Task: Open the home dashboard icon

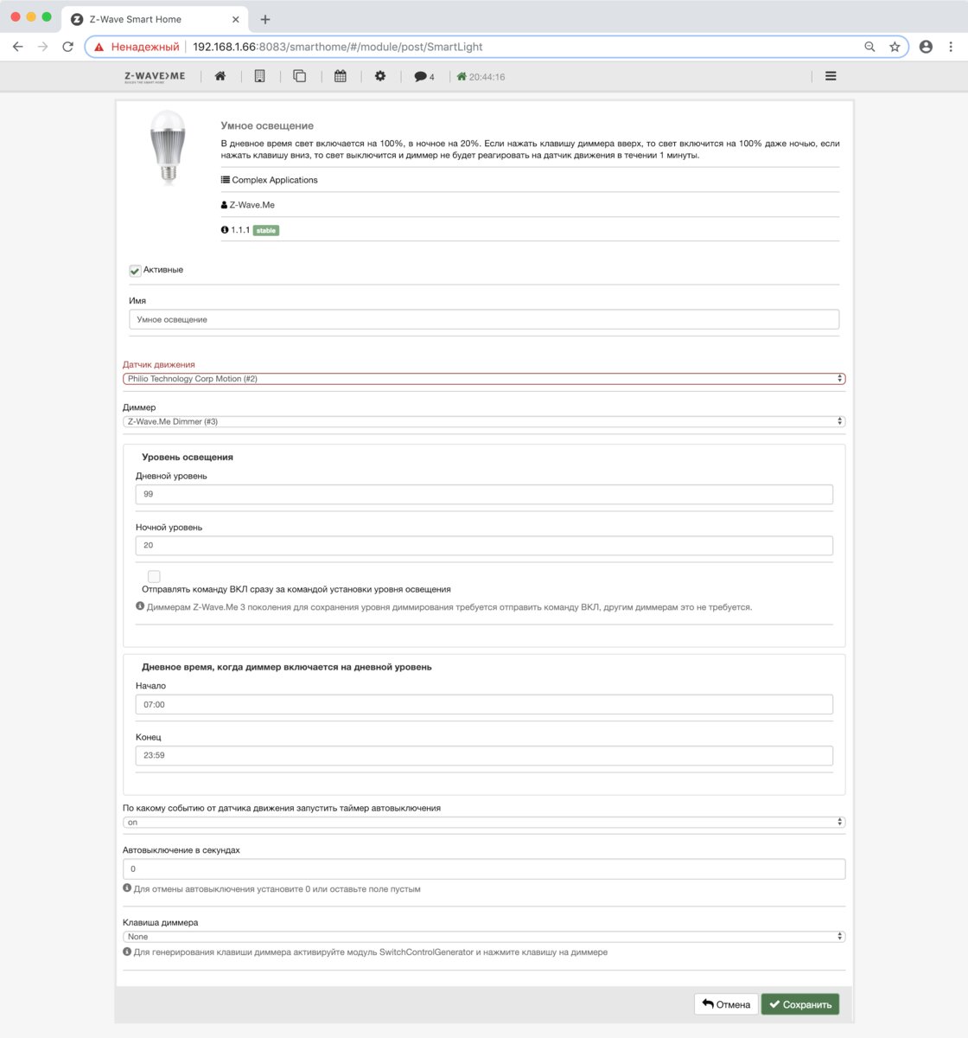Action: tap(220, 76)
